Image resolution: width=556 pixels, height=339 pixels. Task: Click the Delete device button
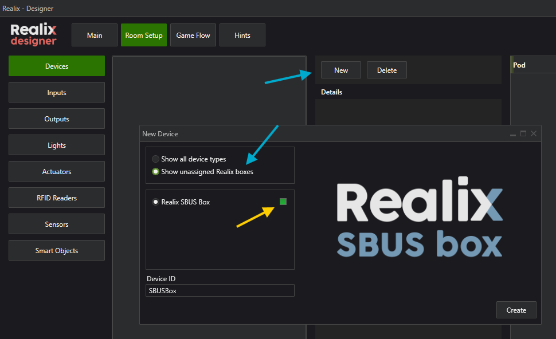pos(386,70)
